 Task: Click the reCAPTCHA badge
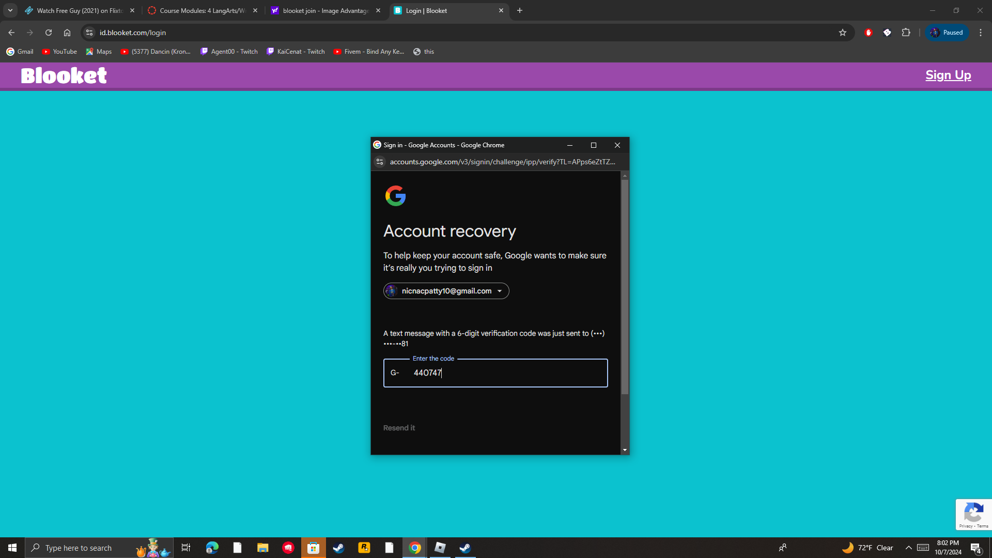(x=973, y=514)
